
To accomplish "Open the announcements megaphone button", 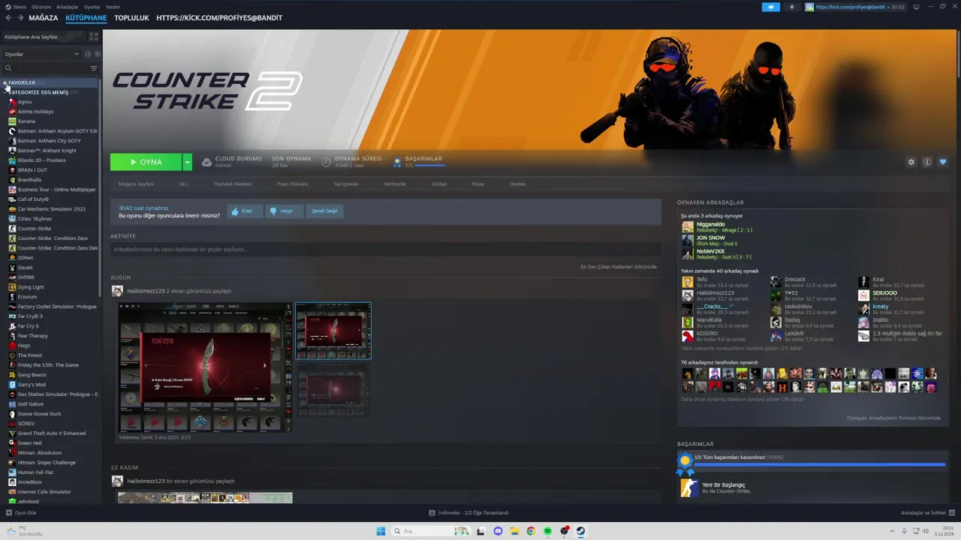I will point(771,7).
